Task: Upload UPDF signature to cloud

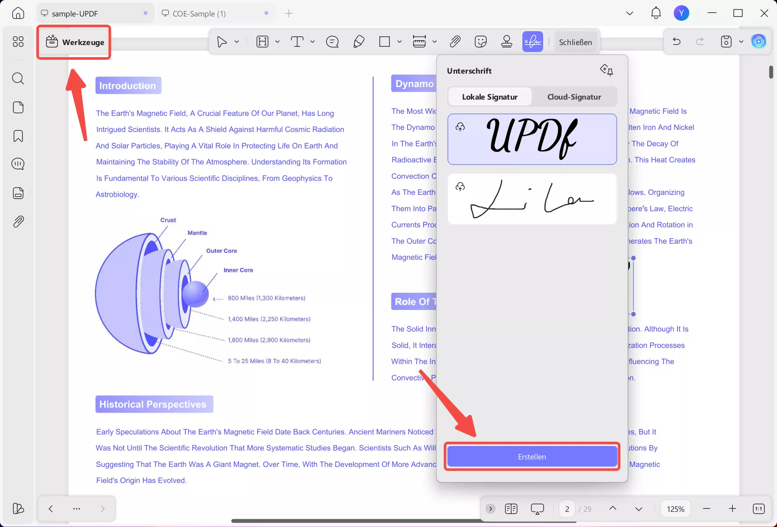Action: 460,127
